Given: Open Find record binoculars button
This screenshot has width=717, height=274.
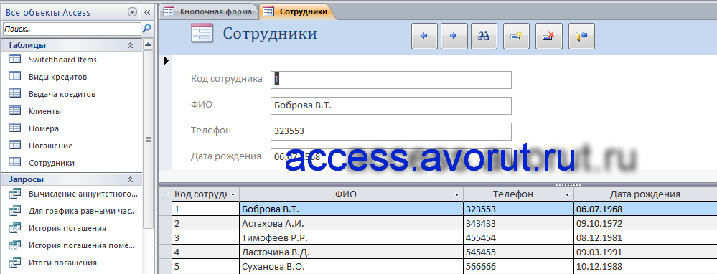Looking at the screenshot, I should 484,36.
